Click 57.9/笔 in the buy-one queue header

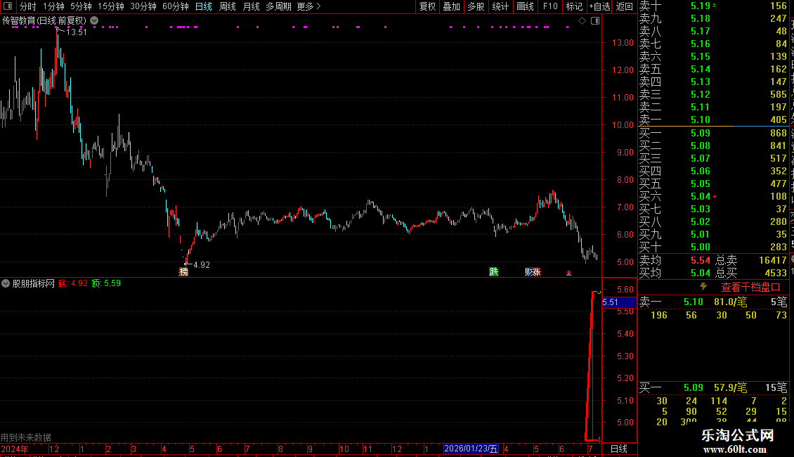730,388
